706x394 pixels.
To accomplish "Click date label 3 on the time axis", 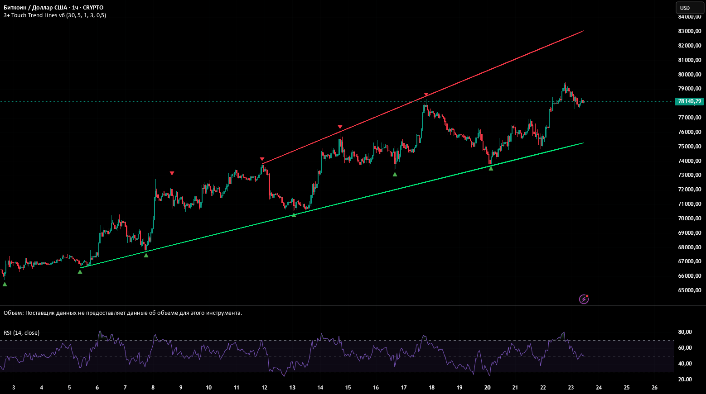I will (14, 388).
